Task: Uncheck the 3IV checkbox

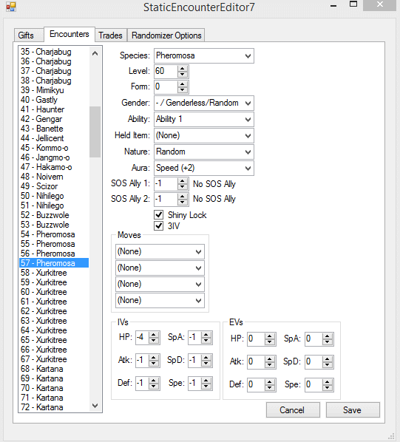Action: click(x=159, y=225)
